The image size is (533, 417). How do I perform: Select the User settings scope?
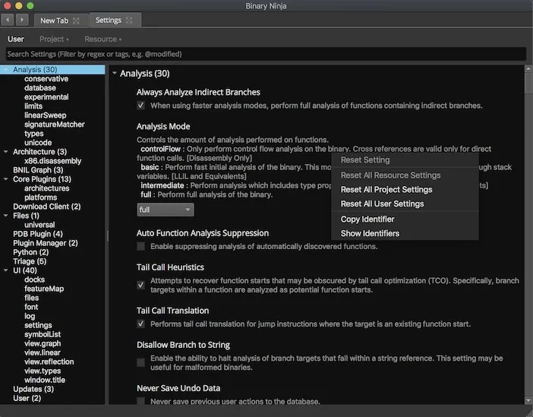(x=16, y=39)
